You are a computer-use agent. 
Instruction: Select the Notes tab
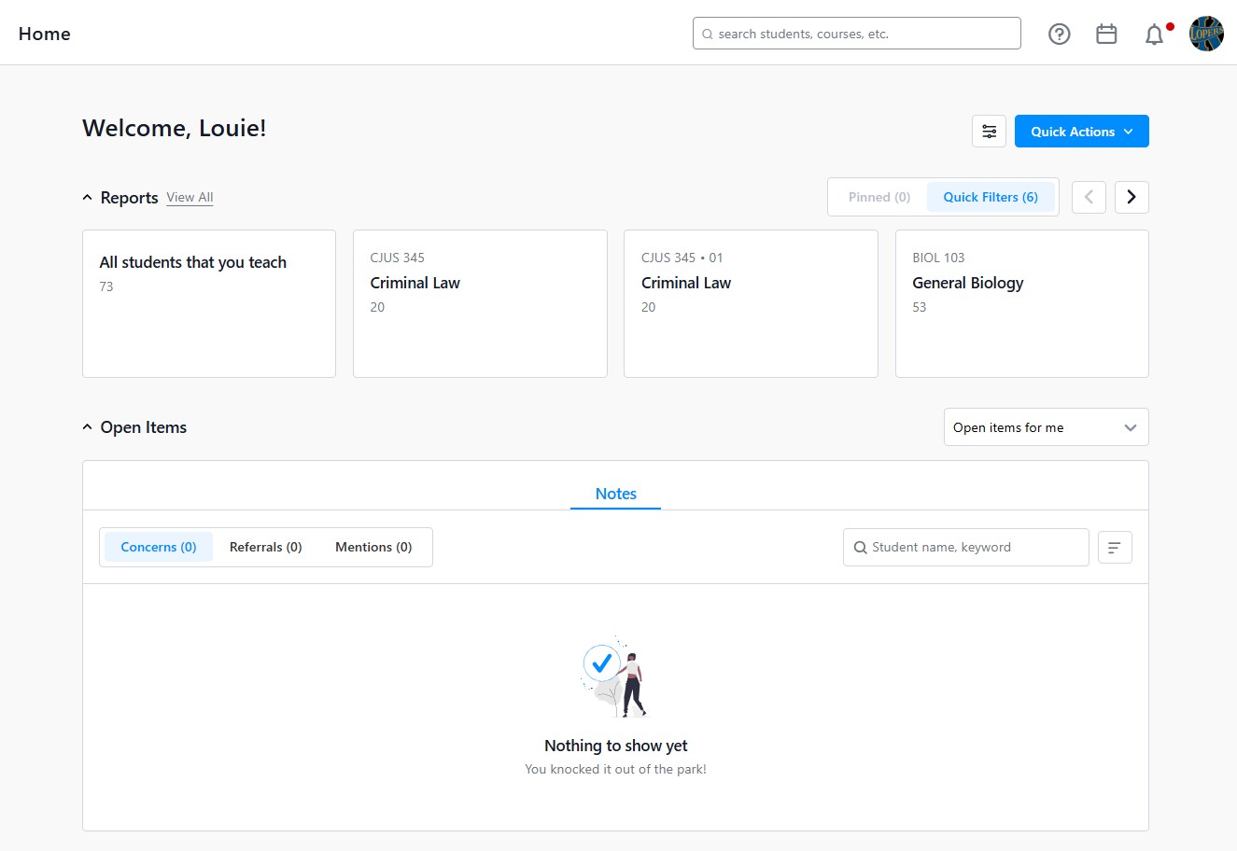[x=616, y=494]
